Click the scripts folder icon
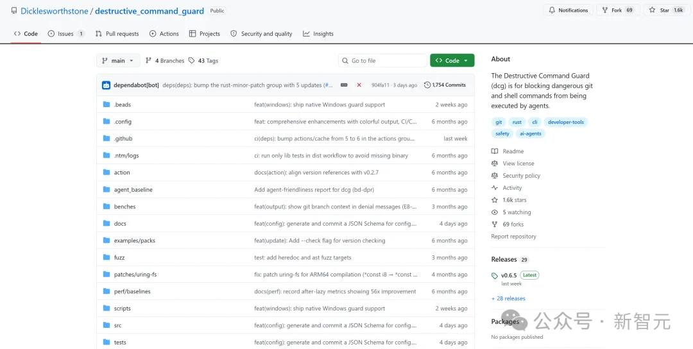The image size is (693, 349). coord(106,309)
